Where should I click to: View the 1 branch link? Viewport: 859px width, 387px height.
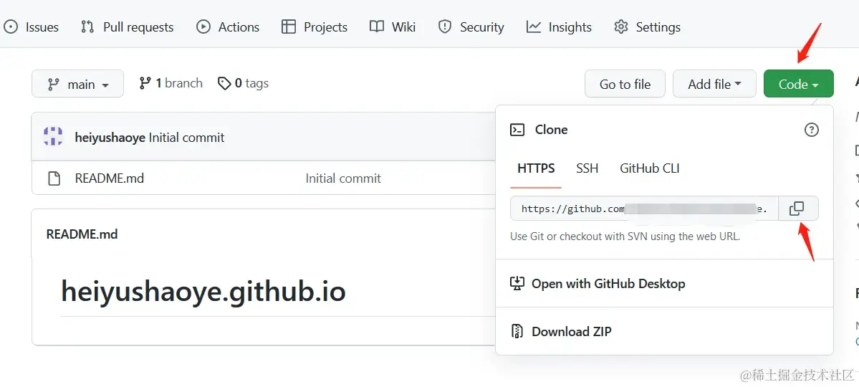pyautogui.click(x=171, y=83)
